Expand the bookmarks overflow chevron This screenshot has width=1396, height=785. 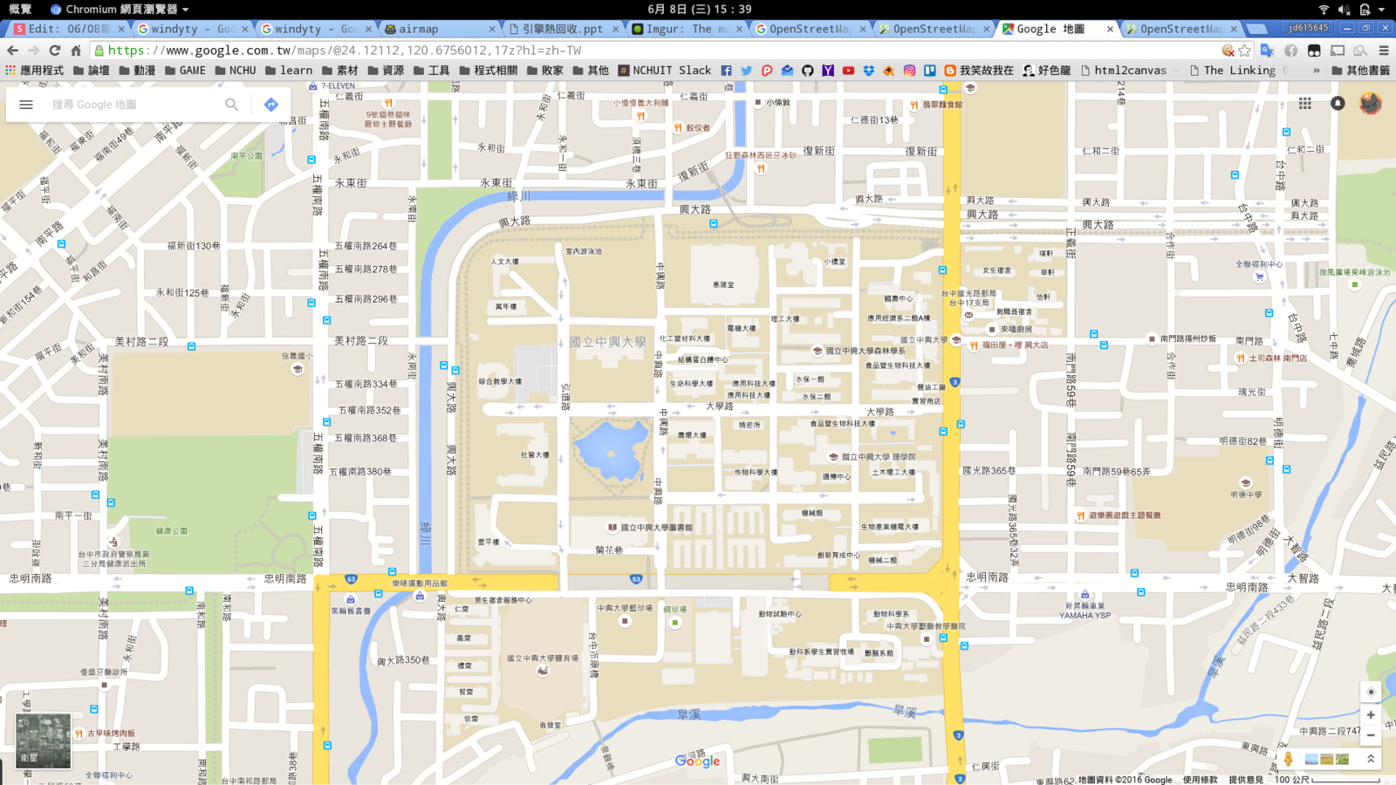tap(1316, 71)
